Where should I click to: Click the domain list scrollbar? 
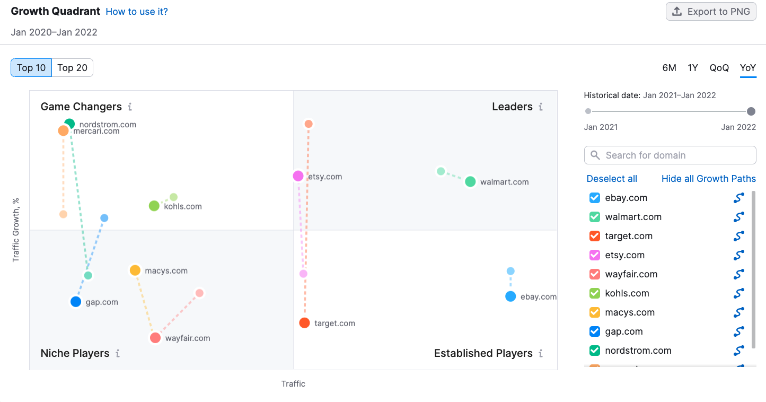click(x=753, y=269)
